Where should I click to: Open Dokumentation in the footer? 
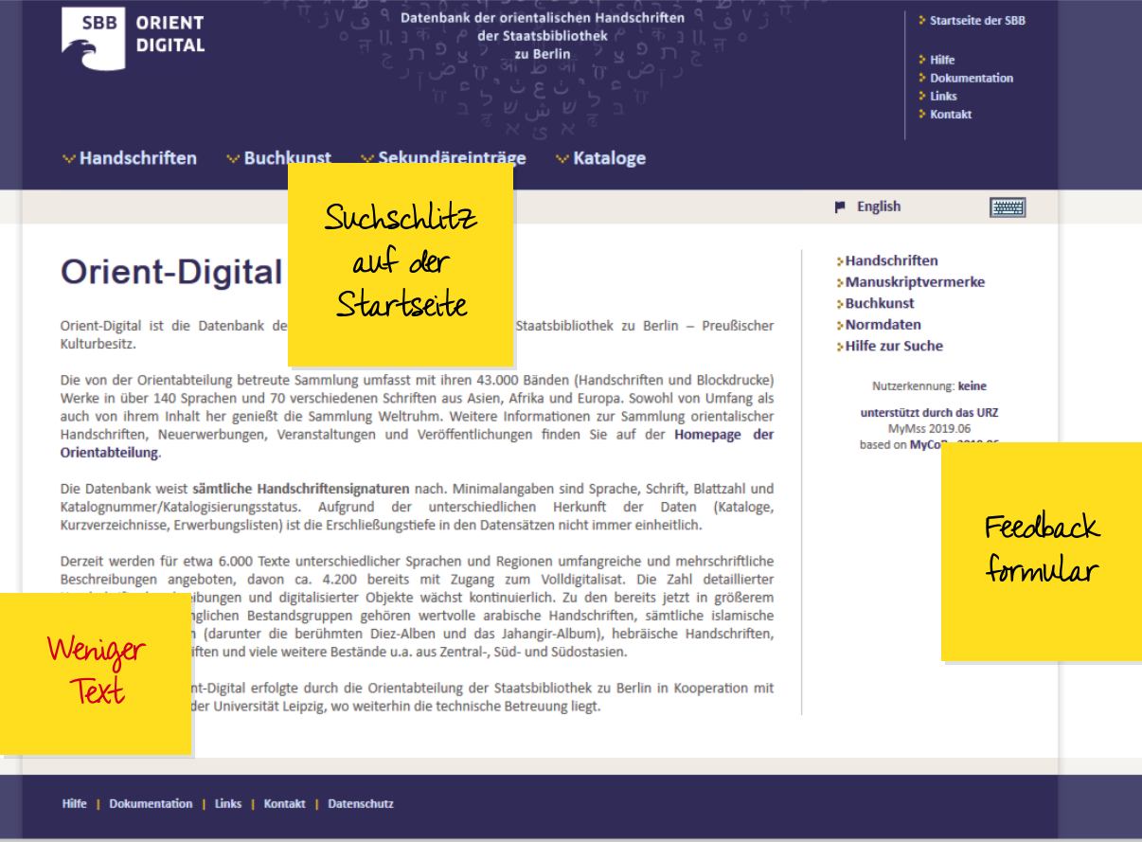[x=151, y=804]
